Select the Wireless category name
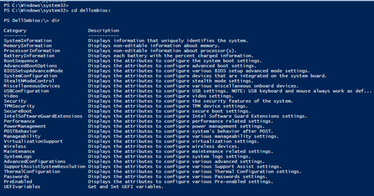The image size is (374, 196). tap(15, 146)
